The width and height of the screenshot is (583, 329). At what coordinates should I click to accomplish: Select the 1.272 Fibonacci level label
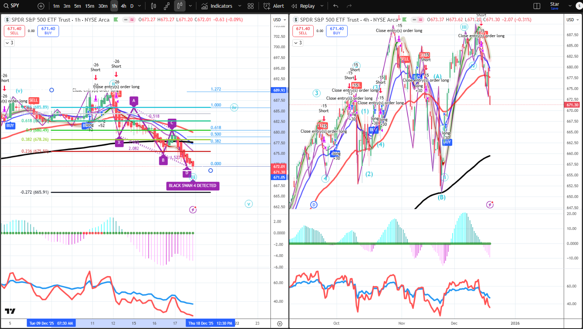[216, 89]
